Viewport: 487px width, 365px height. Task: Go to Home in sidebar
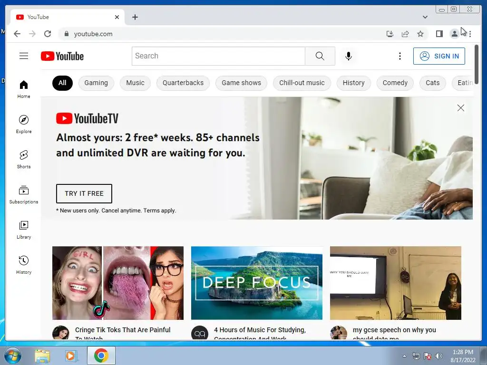pos(24,89)
